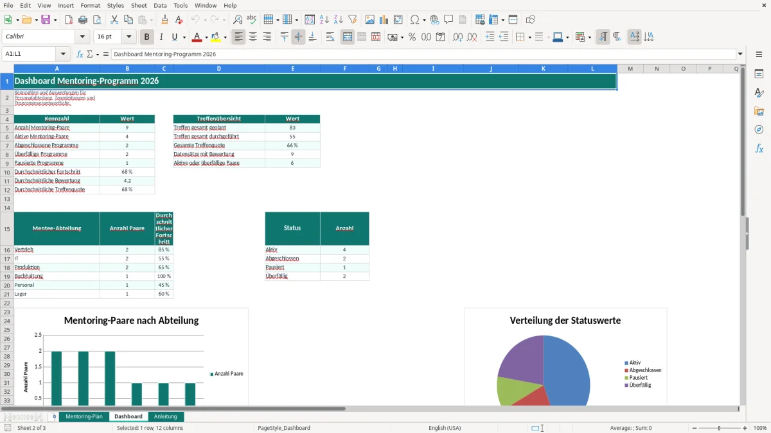Screen dimensions: 771x433
Task: Open the Data menu
Action: click(160, 5)
